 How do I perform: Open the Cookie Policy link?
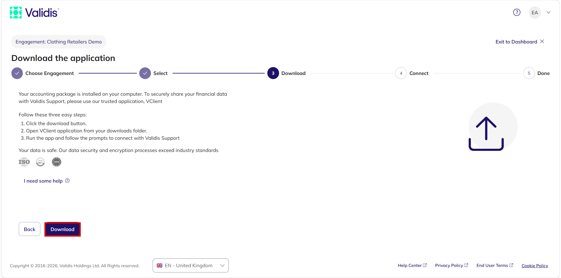pyautogui.click(x=535, y=266)
